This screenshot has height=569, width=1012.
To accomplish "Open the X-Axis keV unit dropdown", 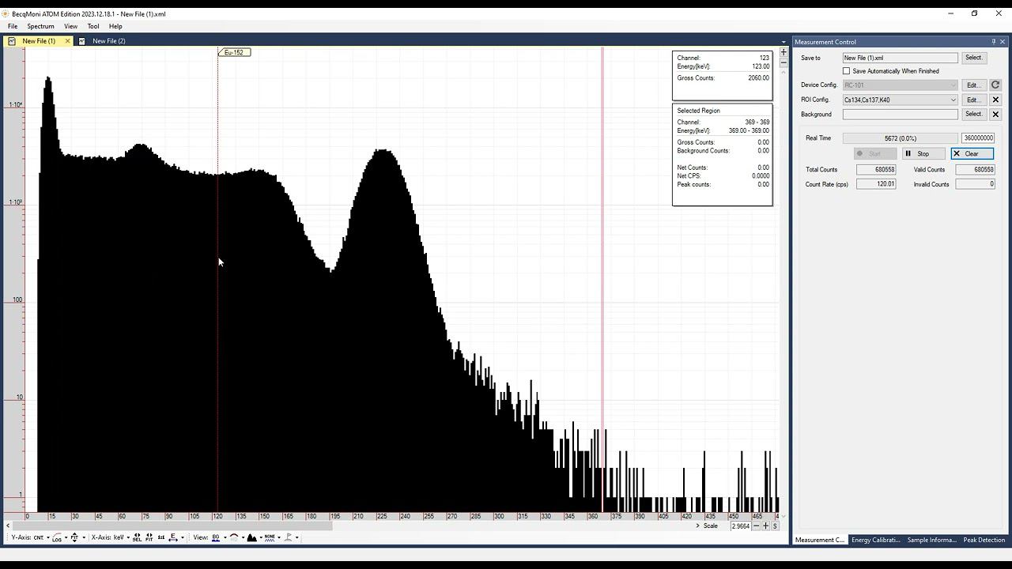I will click(119, 537).
